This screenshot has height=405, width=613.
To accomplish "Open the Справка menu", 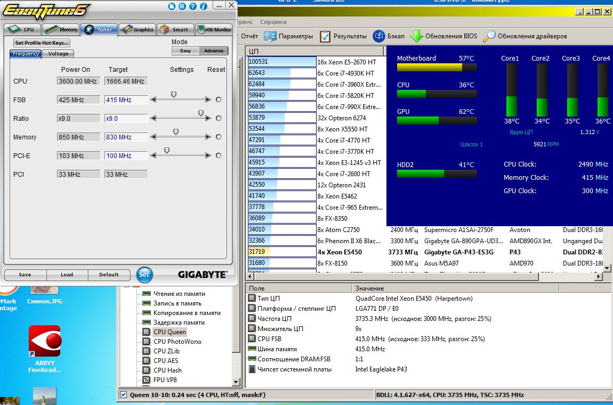I will [x=273, y=22].
